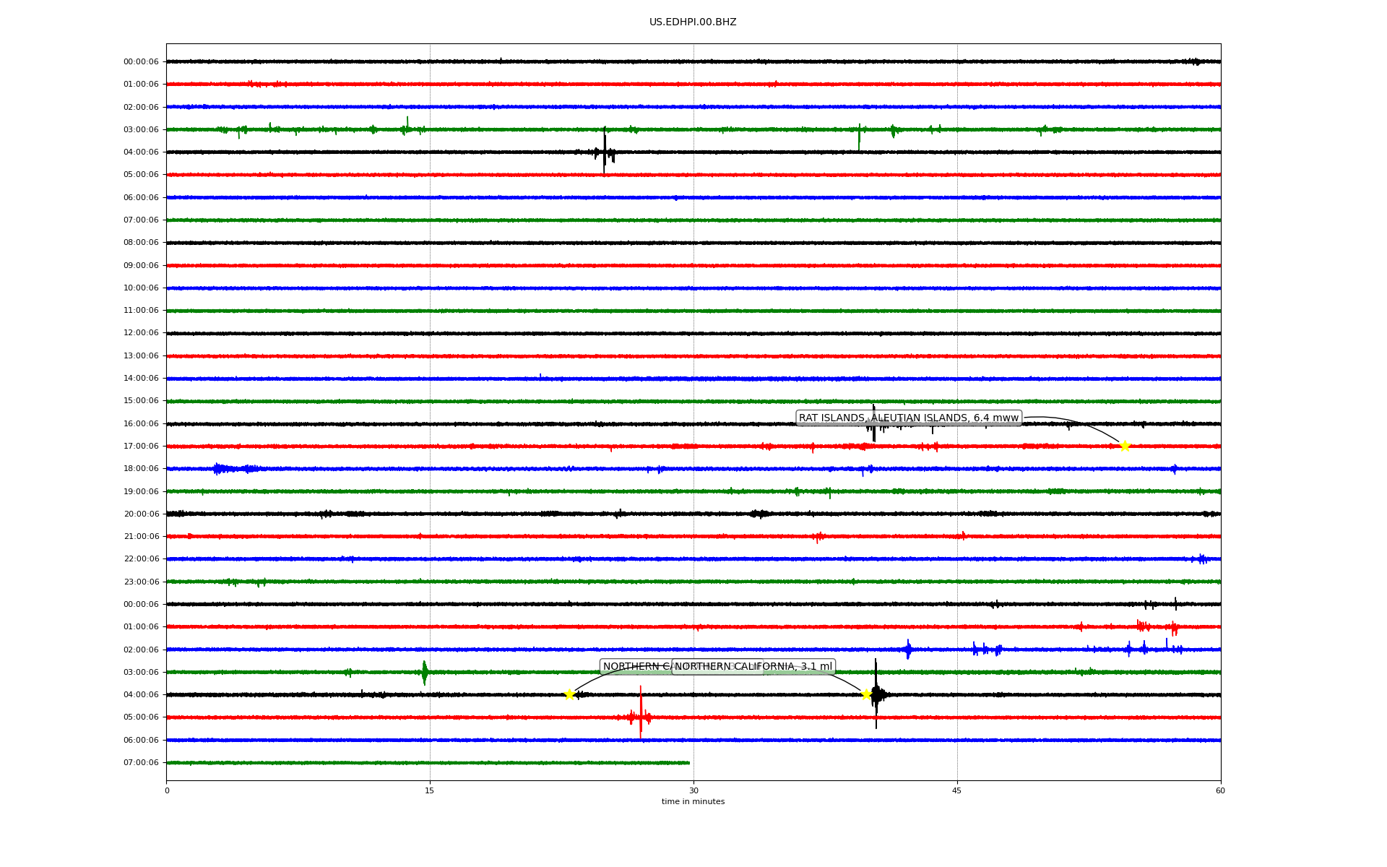The height and width of the screenshot is (867, 1387).
Task: Click the green spike near 15 minutes on the lower 03:00:06 trace
Action: 425,673
